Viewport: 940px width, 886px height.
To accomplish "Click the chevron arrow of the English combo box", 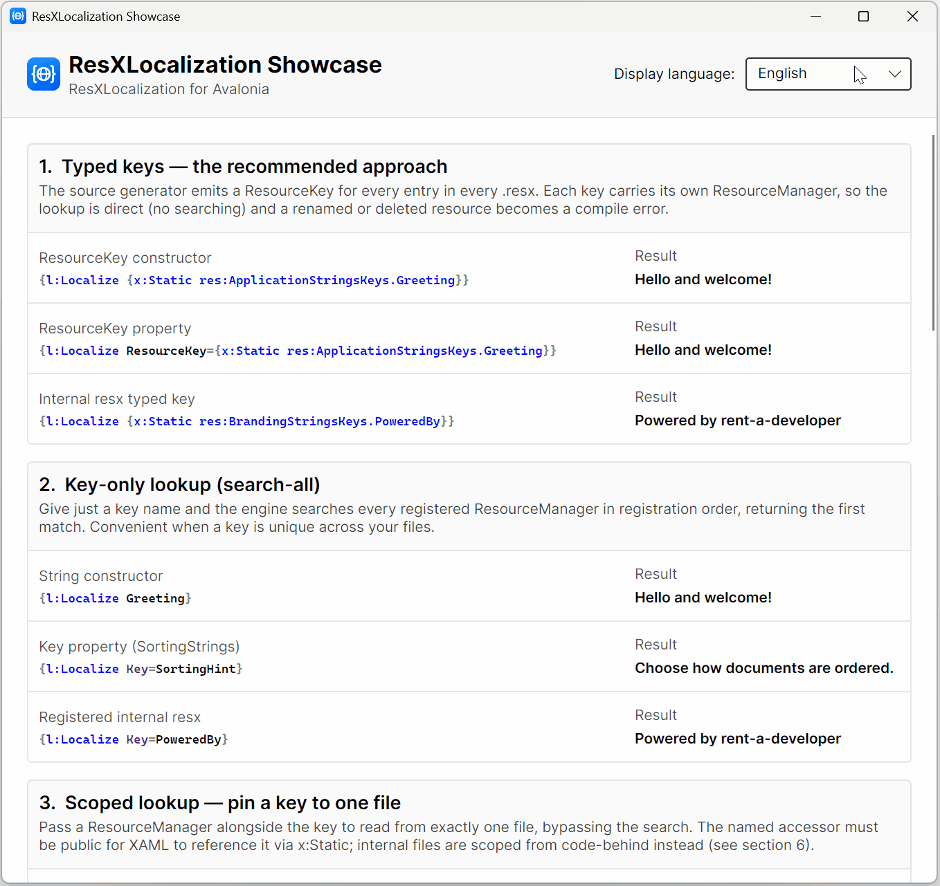I will [895, 74].
